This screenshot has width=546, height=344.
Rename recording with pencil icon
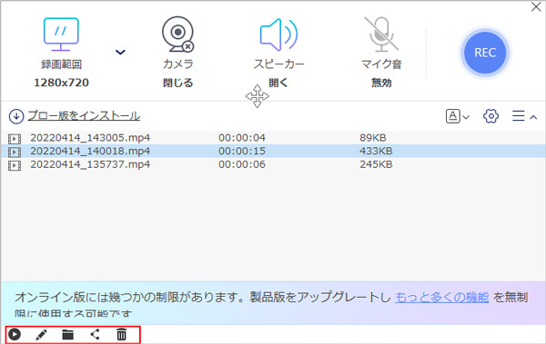pos(41,335)
